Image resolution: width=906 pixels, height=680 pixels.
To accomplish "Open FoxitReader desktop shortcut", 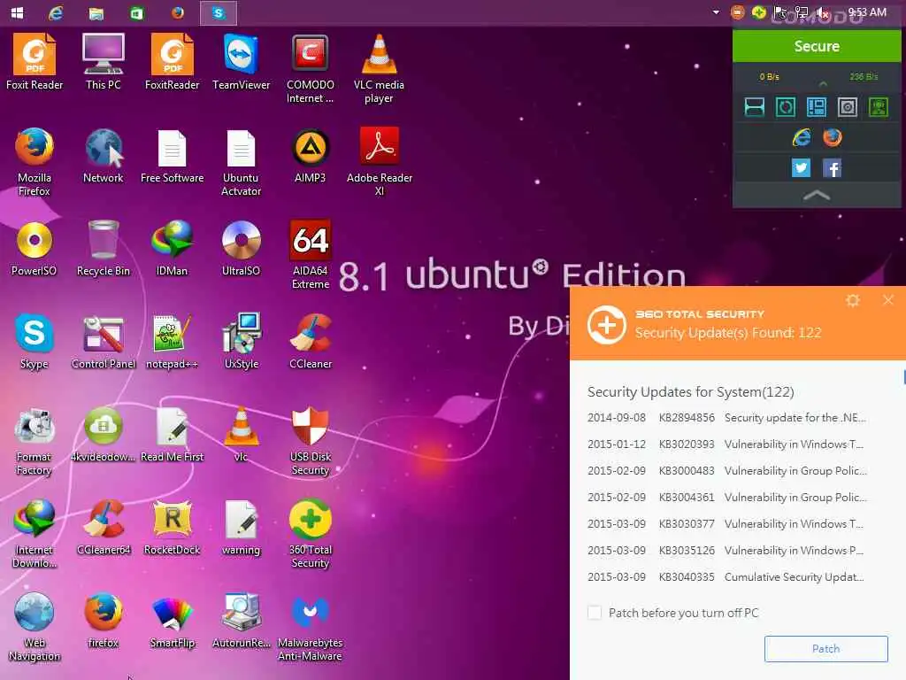I will coord(173,62).
